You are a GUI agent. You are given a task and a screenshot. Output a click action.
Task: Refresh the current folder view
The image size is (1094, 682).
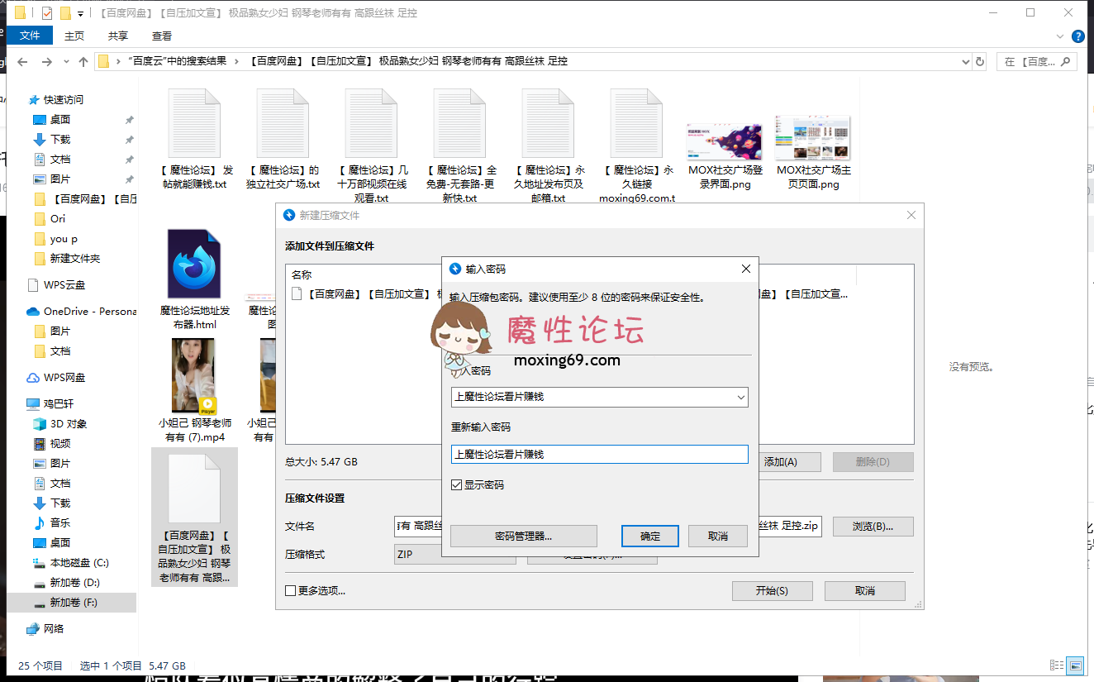(x=980, y=62)
